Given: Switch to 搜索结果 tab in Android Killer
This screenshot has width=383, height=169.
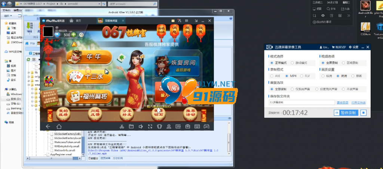Looking at the screenshot, I should click(x=105, y=158).
